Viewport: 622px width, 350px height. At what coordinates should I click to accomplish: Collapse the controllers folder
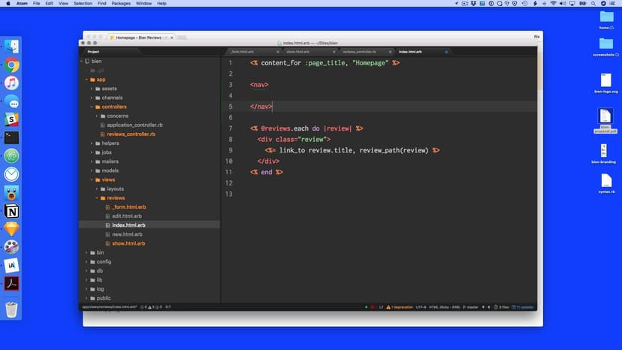point(114,107)
